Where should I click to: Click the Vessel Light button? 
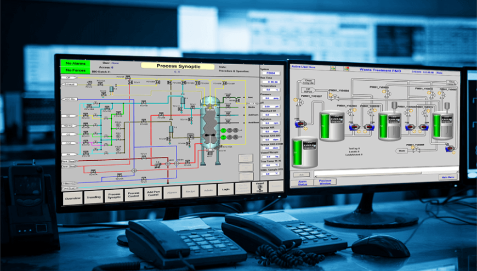[x=260, y=187]
